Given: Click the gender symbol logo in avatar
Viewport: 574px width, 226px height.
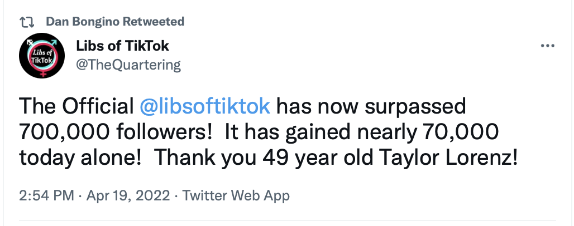Looking at the screenshot, I should click(x=42, y=56).
